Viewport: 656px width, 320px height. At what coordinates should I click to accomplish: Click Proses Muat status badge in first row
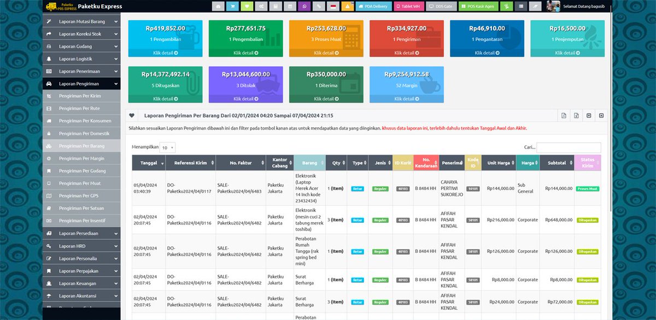(x=588, y=188)
